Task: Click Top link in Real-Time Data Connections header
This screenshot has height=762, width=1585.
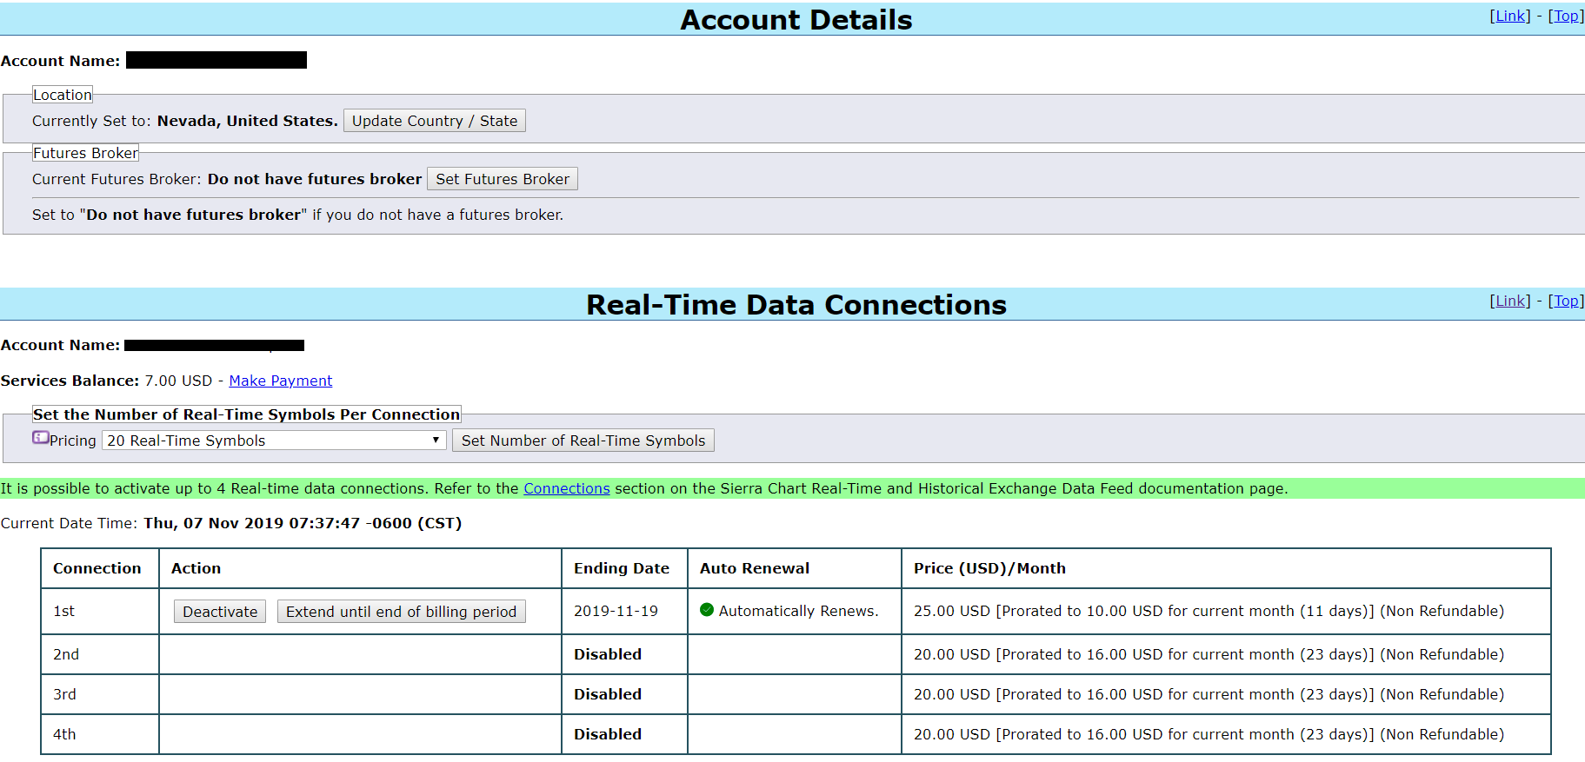Action: [1566, 301]
